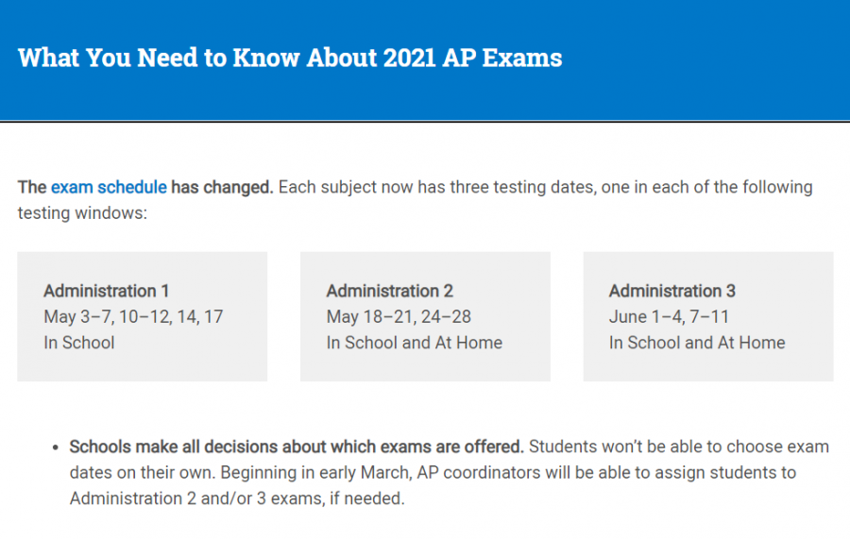Select the Administration 1 card

142,316
